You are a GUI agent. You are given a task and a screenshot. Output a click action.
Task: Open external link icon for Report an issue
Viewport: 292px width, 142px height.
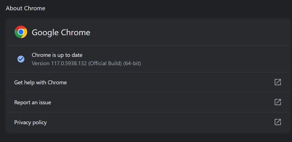point(278,102)
